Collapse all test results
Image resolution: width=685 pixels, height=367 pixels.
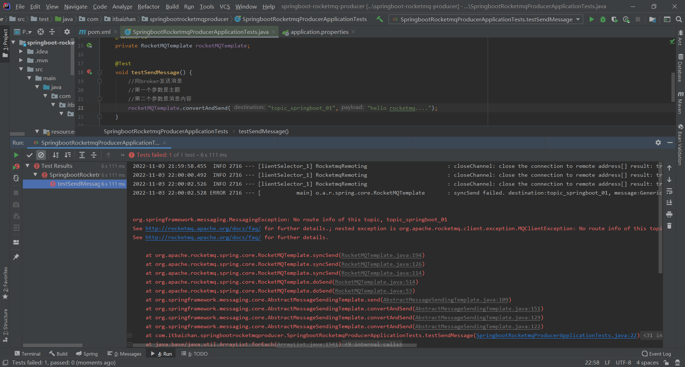[x=94, y=155]
